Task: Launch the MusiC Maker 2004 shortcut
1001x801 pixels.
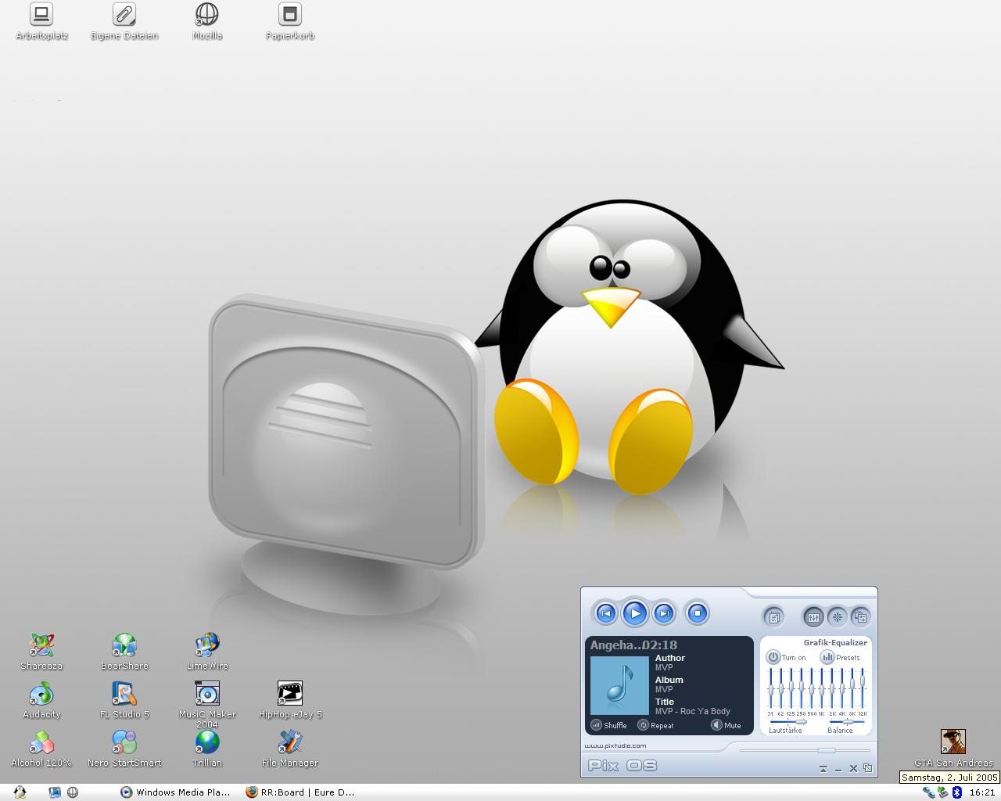Action: [207, 705]
